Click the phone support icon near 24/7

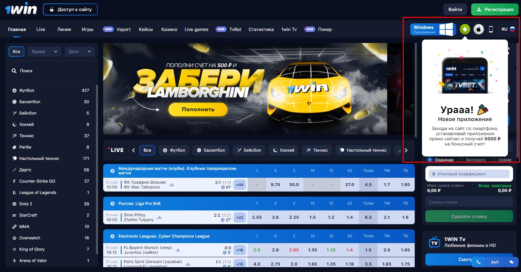(478, 262)
